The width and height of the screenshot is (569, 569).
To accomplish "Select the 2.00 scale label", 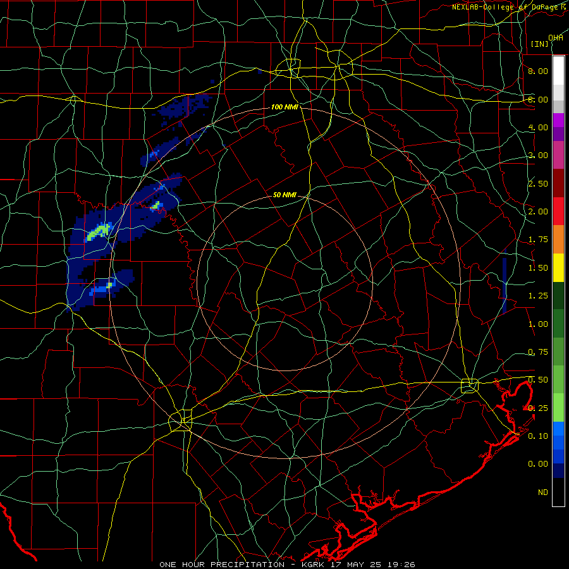I will coord(538,212).
